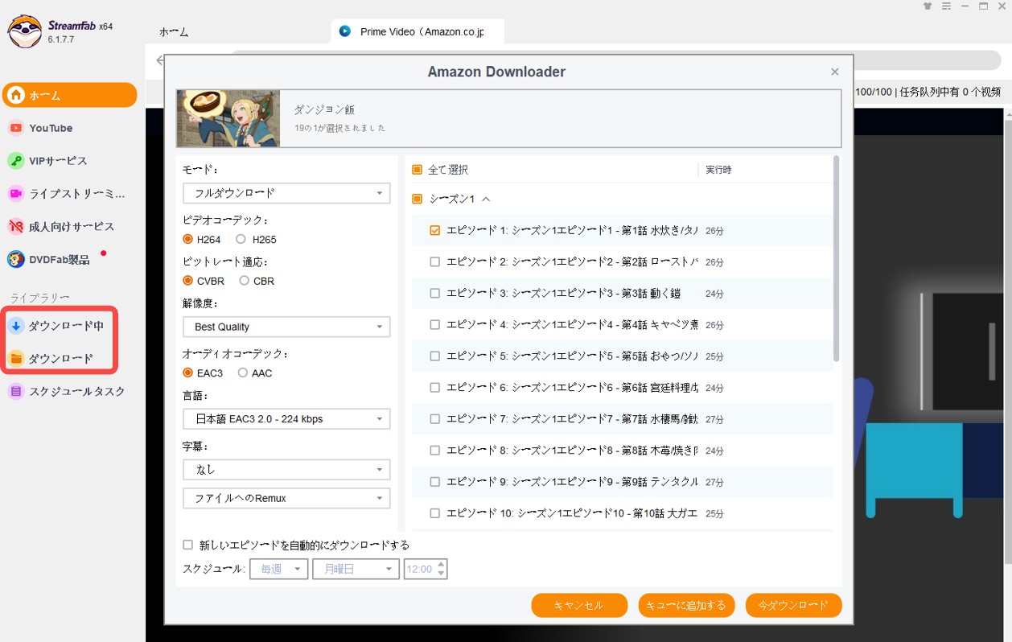Click 今ダウンロード button
Image resolution: width=1012 pixels, height=642 pixels.
(x=793, y=605)
